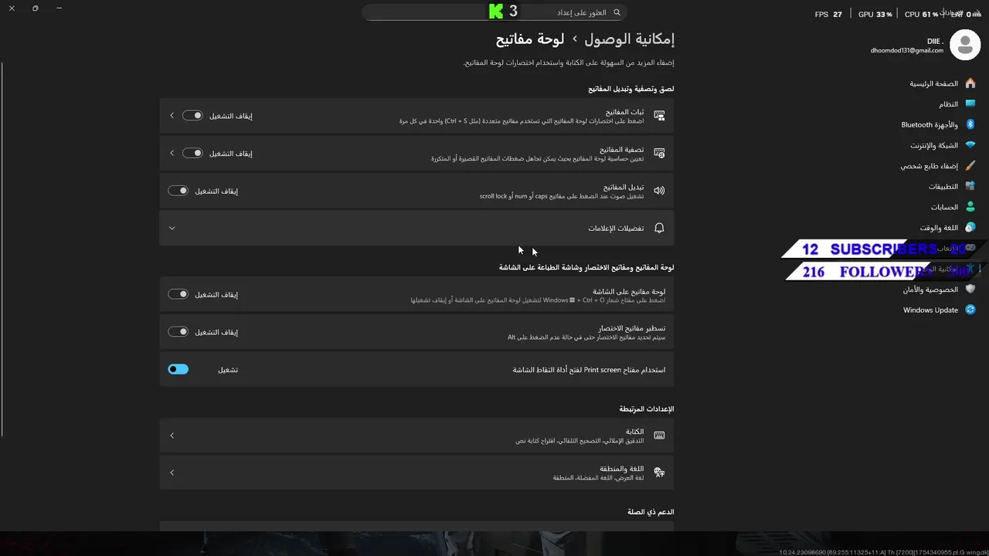Click the اللغة والمنطقة language icon
This screenshot has width=989, height=556.
coord(659,473)
